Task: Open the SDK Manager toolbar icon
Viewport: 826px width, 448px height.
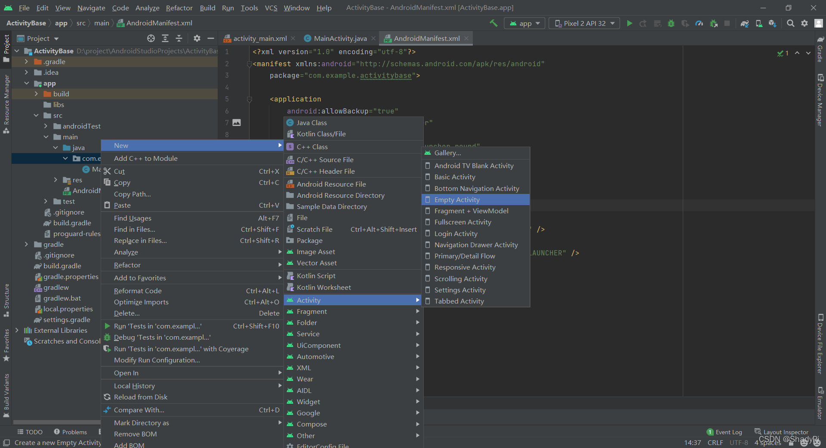Action: 773,23
